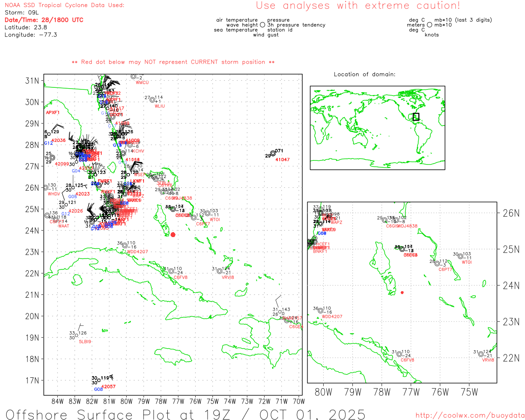Click the 'mb*10 (last 3 digits)' legend label
The width and height of the screenshot is (525, 420).
click(x=463, y=20)
